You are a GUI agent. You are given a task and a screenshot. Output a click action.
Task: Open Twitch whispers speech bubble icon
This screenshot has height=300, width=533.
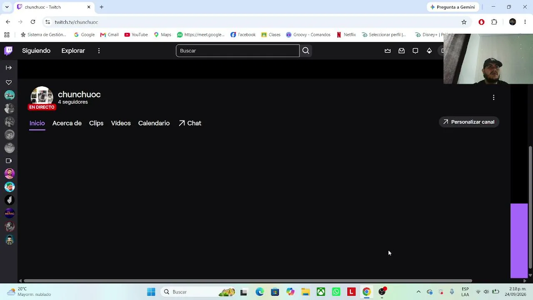tap(415, 51)
